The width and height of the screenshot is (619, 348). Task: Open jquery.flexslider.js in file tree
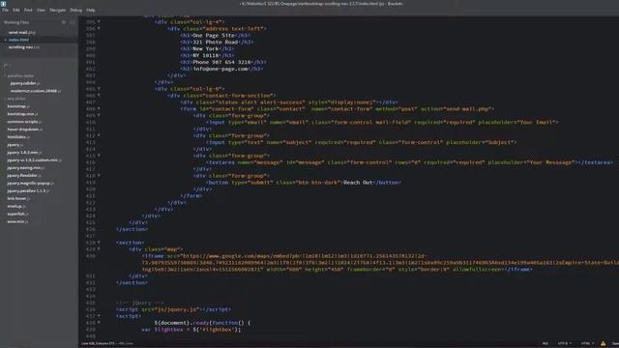click(24, 176)
